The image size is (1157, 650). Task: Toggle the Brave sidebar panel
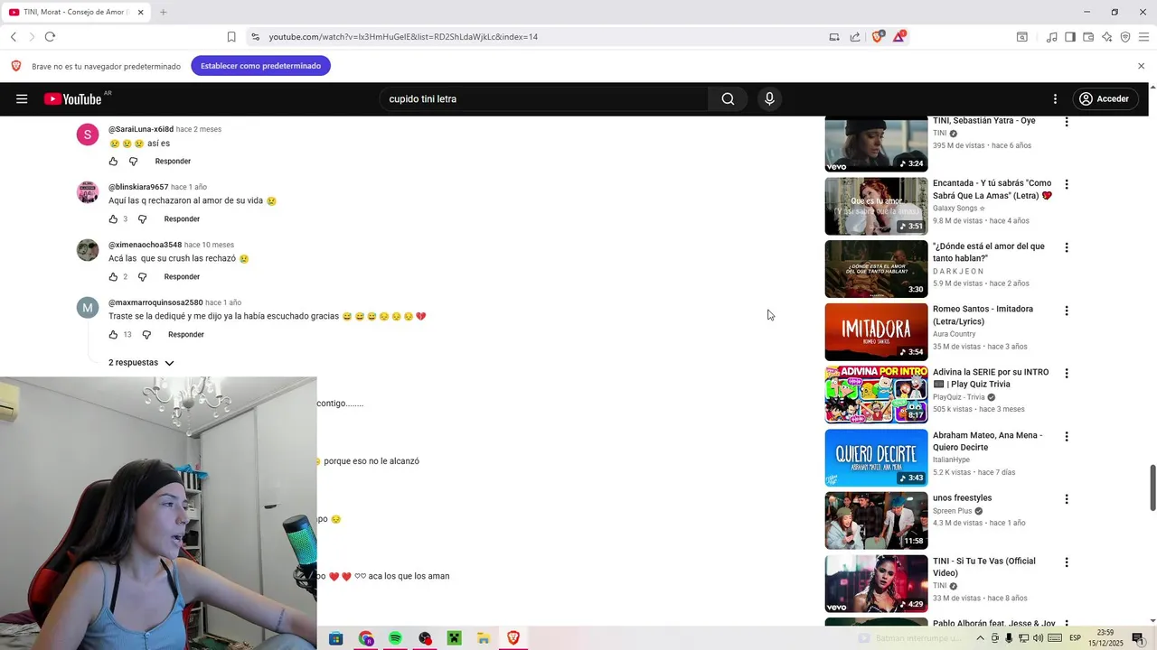click(x=1069, y=37)
